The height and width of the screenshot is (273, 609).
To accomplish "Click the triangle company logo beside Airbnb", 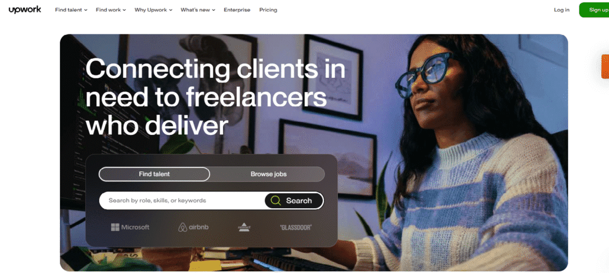I will (x=244, y=228).
